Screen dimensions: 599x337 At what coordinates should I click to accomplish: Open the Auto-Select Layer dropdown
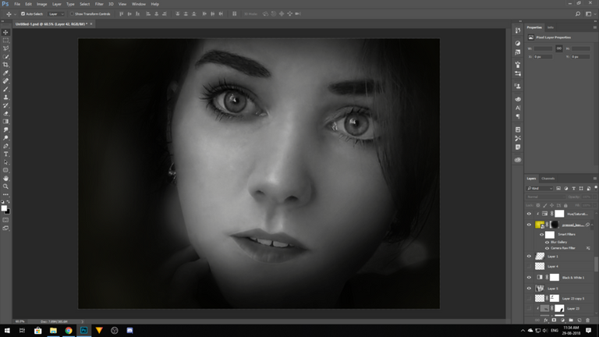pyautogui.click(x=57, y=14)
